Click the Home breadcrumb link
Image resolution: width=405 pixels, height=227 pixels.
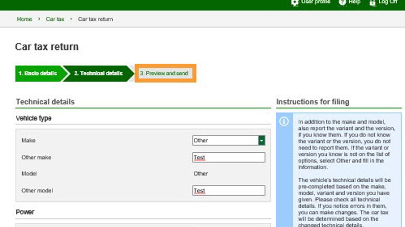[24, 19]
